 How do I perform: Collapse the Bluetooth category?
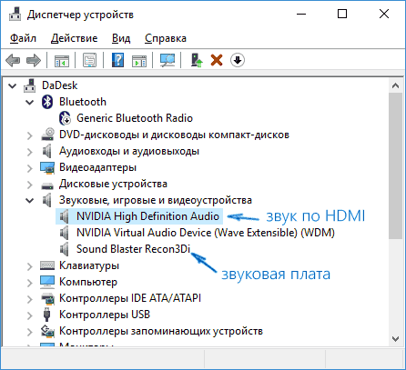coord(30,102)
